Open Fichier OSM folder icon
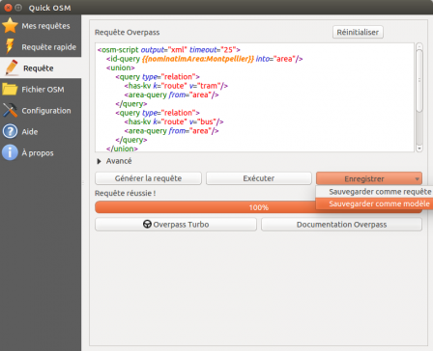The width and height of the screenshot is (433, 351). point(10,90)
